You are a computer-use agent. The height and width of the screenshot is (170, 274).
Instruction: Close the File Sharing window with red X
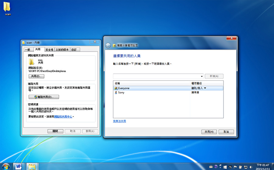pos(232,38)
